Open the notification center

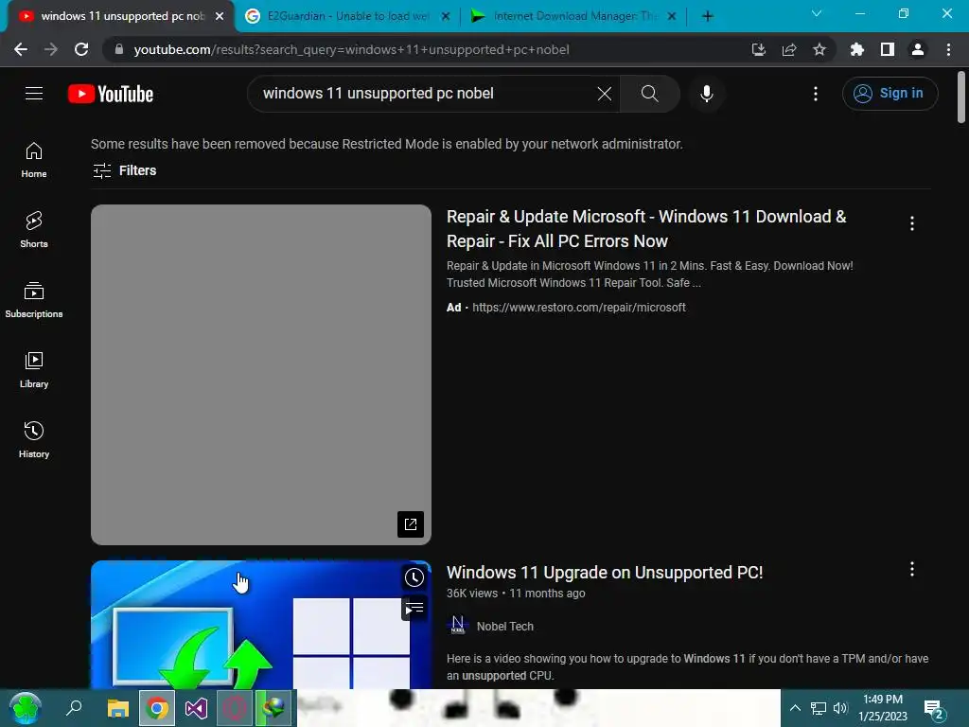[935, 709]
